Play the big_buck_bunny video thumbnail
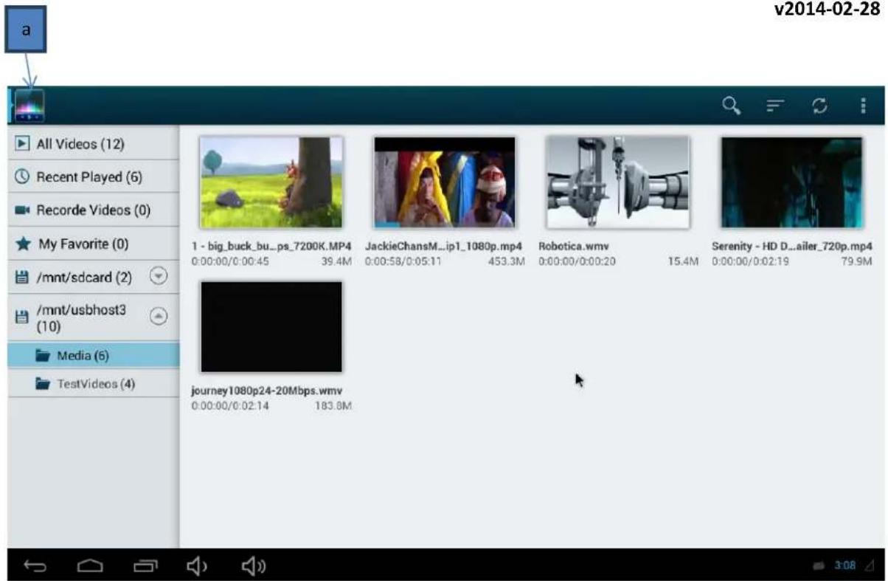Viewport: 888px width, 581px height. 271,182
